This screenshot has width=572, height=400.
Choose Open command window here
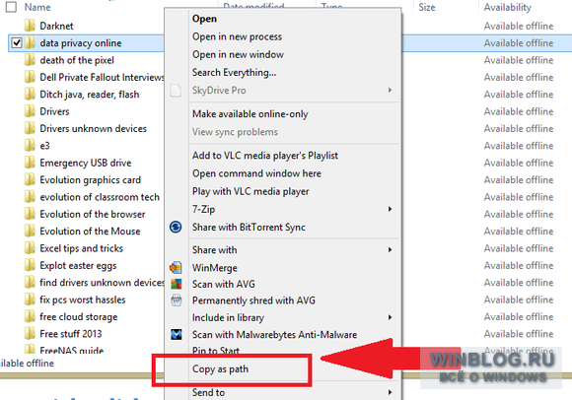coord(256,173)
